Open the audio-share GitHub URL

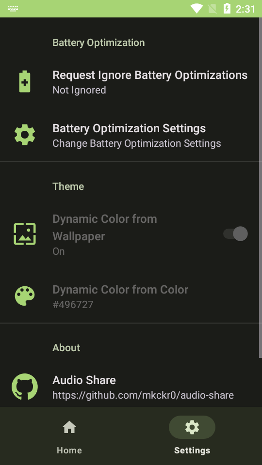click(x=143, y=395)
